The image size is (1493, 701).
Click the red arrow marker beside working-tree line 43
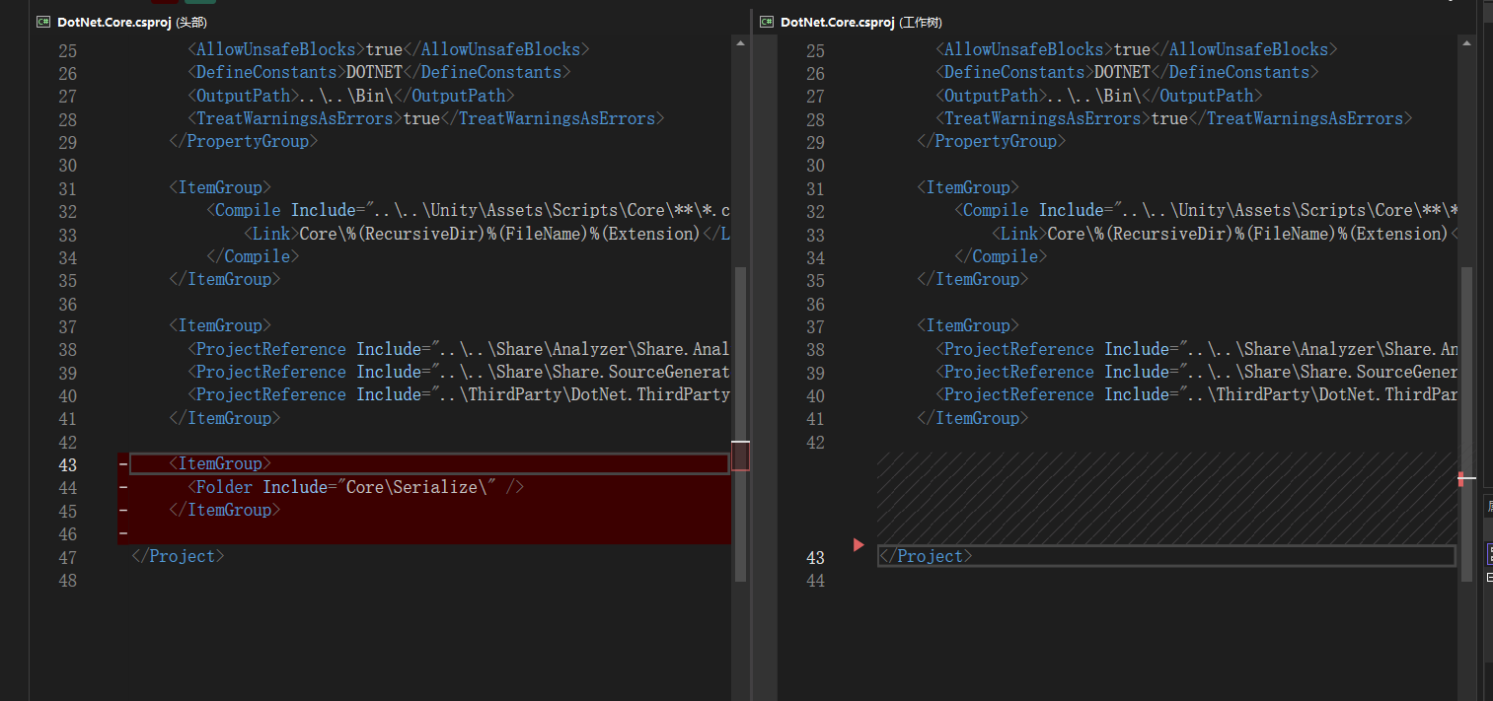pos(858,544)
